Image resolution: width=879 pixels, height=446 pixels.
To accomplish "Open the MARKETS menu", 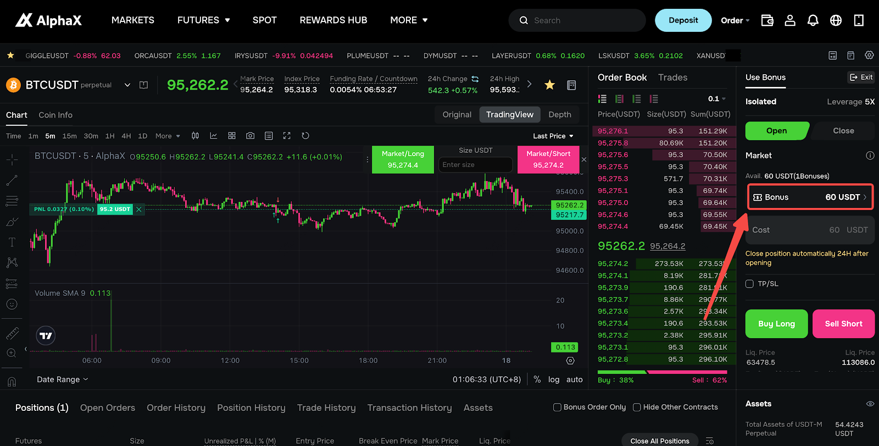I will click(x=133, y=20).
